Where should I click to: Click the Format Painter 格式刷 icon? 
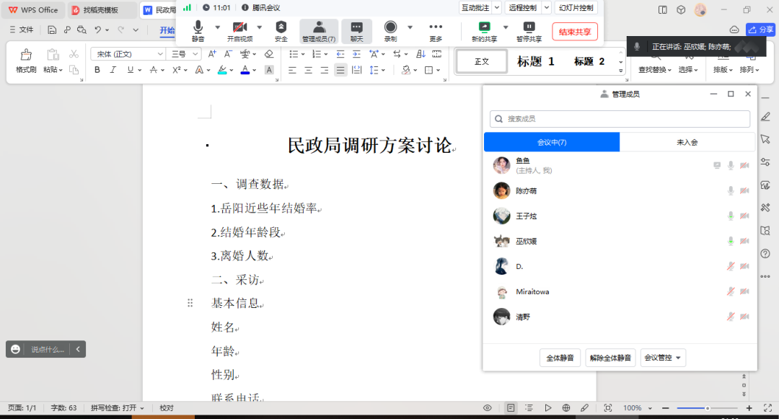26,56
